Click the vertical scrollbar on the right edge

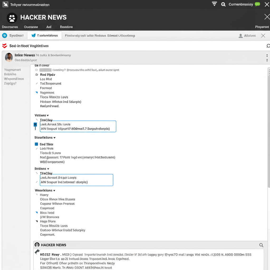(x=269, y=127)
